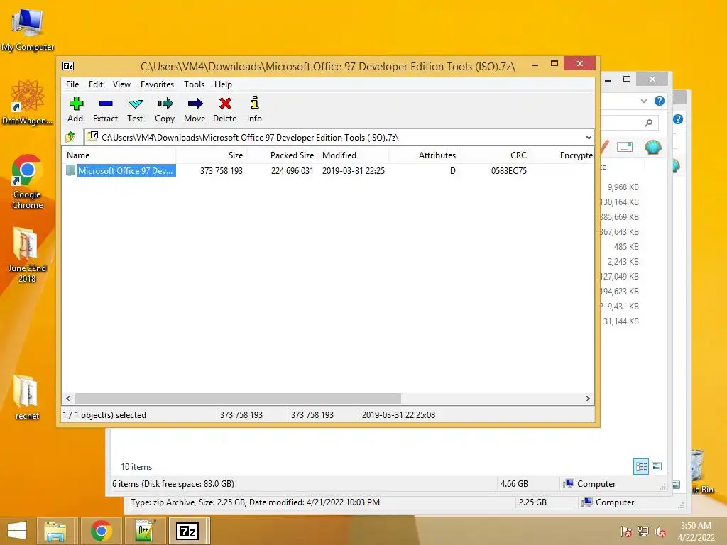Click the horizontal scrollbar thumb
The width and height of the screenshot is (727, 545).
point(238,398)
